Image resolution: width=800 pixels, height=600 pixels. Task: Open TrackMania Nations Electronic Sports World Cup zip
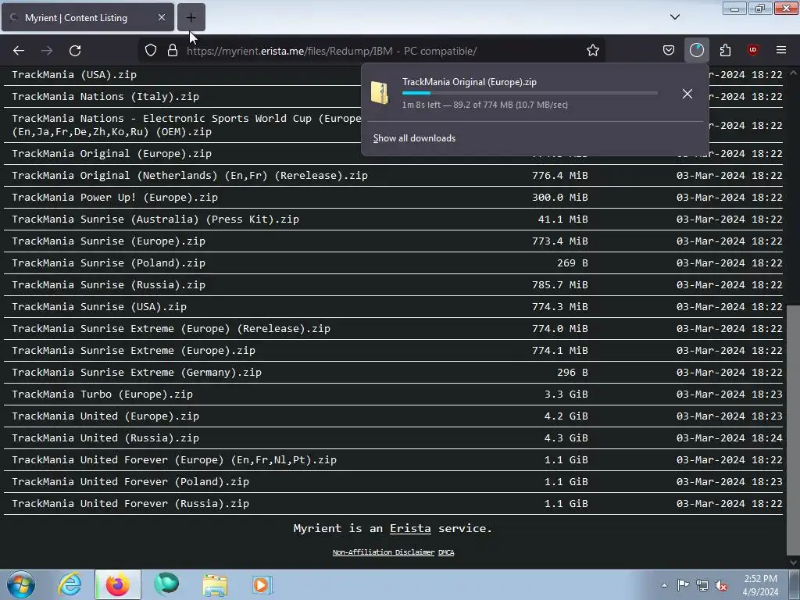[x=186, y=125]
